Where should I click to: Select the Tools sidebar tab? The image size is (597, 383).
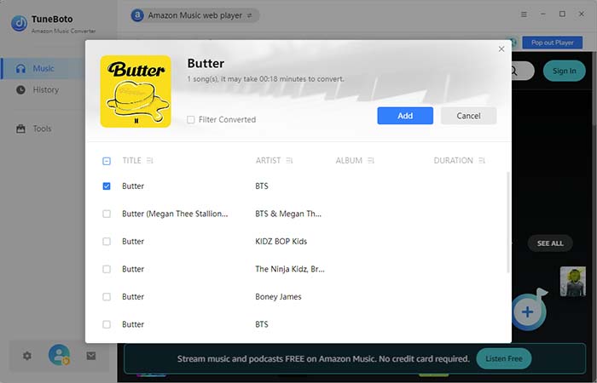(x=43, y=129)
